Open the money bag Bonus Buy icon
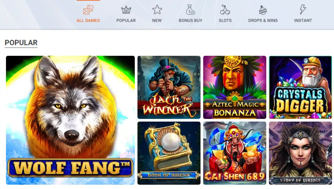 190,10
